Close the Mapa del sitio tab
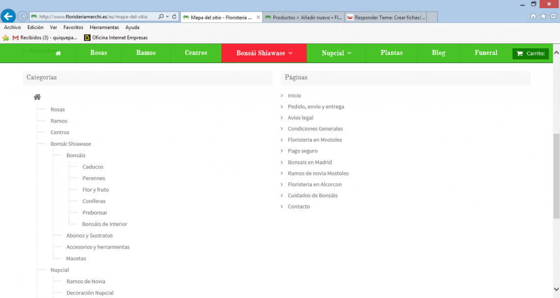Screen dimensions: 560x298 pos(258,17)
